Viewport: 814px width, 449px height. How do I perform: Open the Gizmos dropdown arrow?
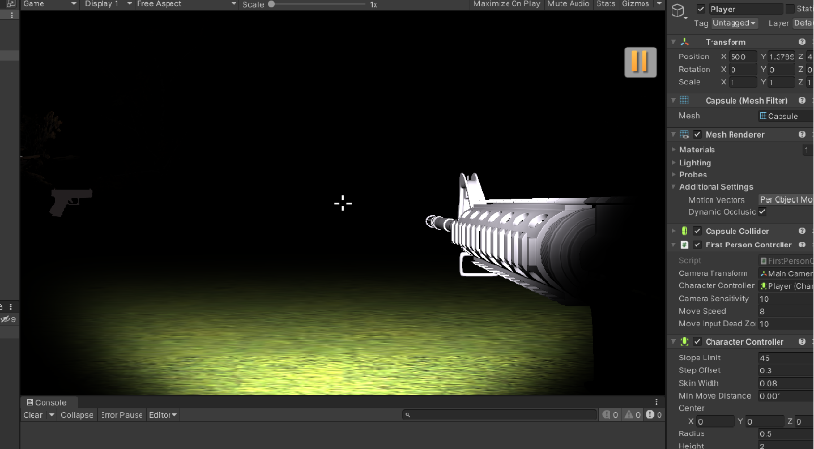(659, 4)
